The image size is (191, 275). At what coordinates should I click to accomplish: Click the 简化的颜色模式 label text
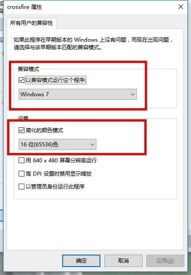click(44, 130)
